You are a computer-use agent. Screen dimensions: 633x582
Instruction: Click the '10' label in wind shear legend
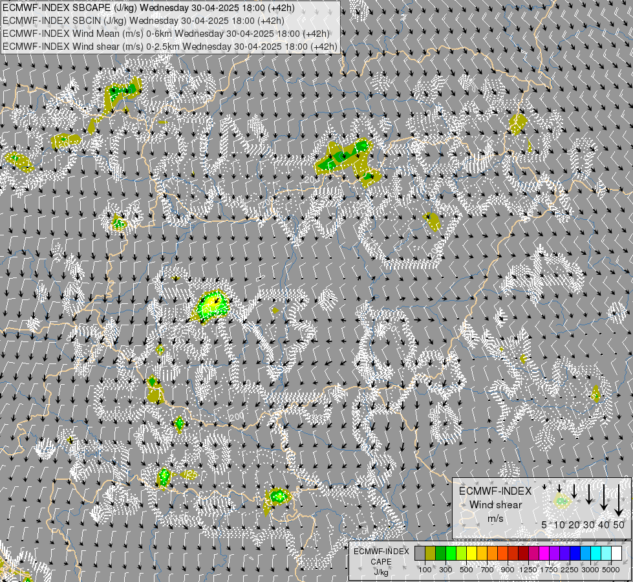point(559,524)
